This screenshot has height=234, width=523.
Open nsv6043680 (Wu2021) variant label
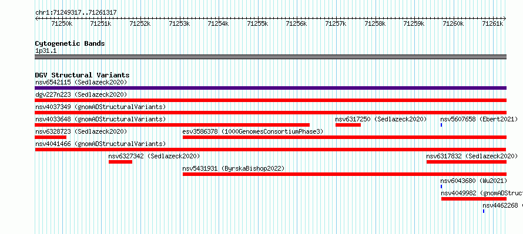click(x=474, y=181)
